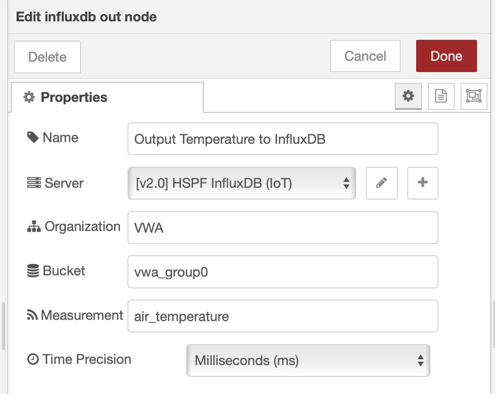The width and height of the screenshot is (495, 394).
Task: Open the node description editor document icon
Action: pos(441,96)
